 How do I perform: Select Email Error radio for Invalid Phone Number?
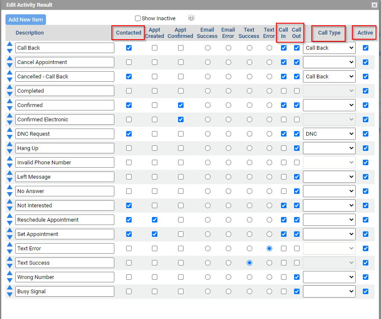228,162
